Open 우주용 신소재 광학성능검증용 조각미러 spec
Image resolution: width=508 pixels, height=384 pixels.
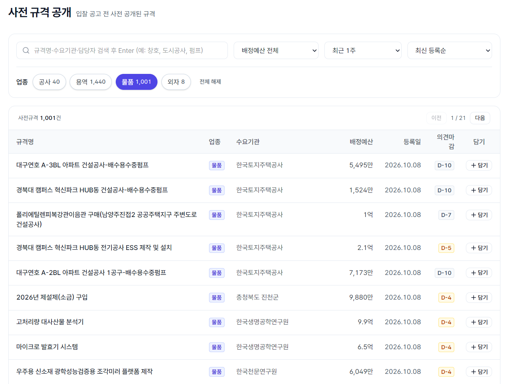[85, 372]
